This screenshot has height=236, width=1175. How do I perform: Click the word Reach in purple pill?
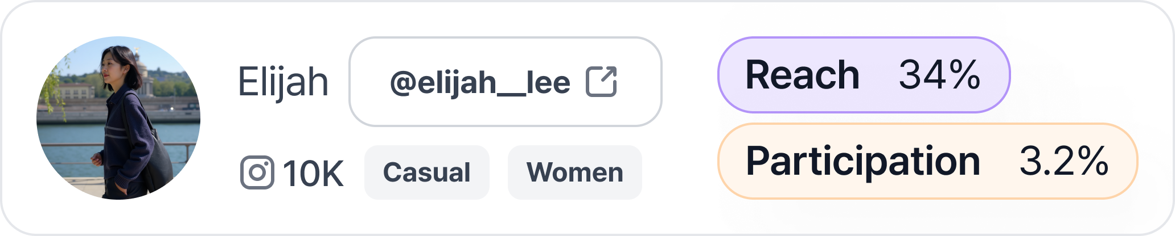pyautogui.click(x=802, y=75)
